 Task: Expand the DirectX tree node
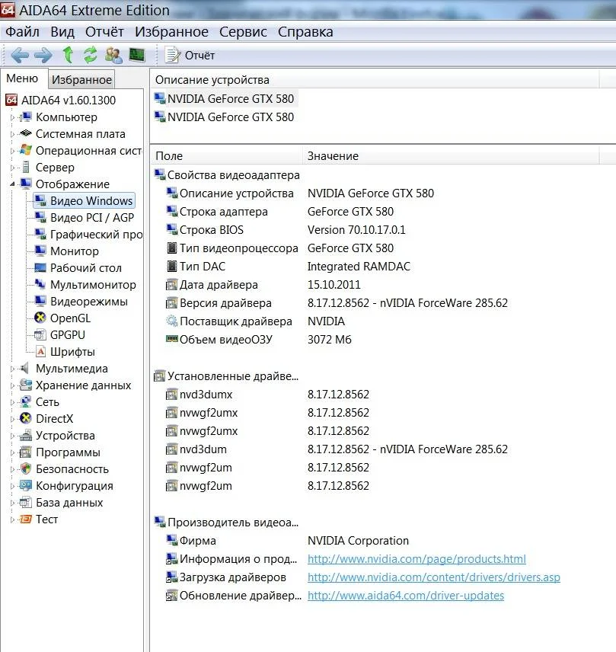[12, 419]
